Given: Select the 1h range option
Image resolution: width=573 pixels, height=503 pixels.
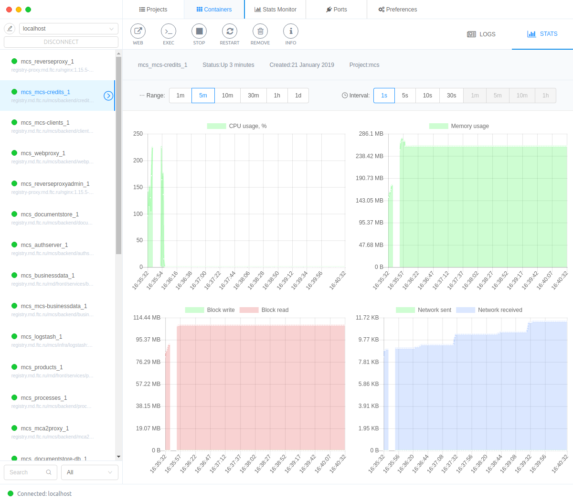Looking at the screenshot, I should pos(277,96).
